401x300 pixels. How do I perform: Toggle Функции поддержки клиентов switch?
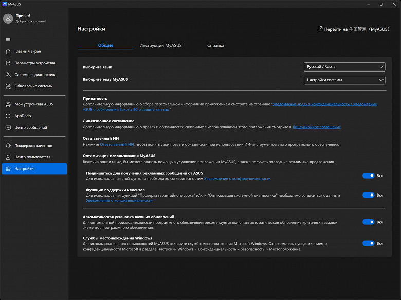pyautogui.click(x=368, y=195)
